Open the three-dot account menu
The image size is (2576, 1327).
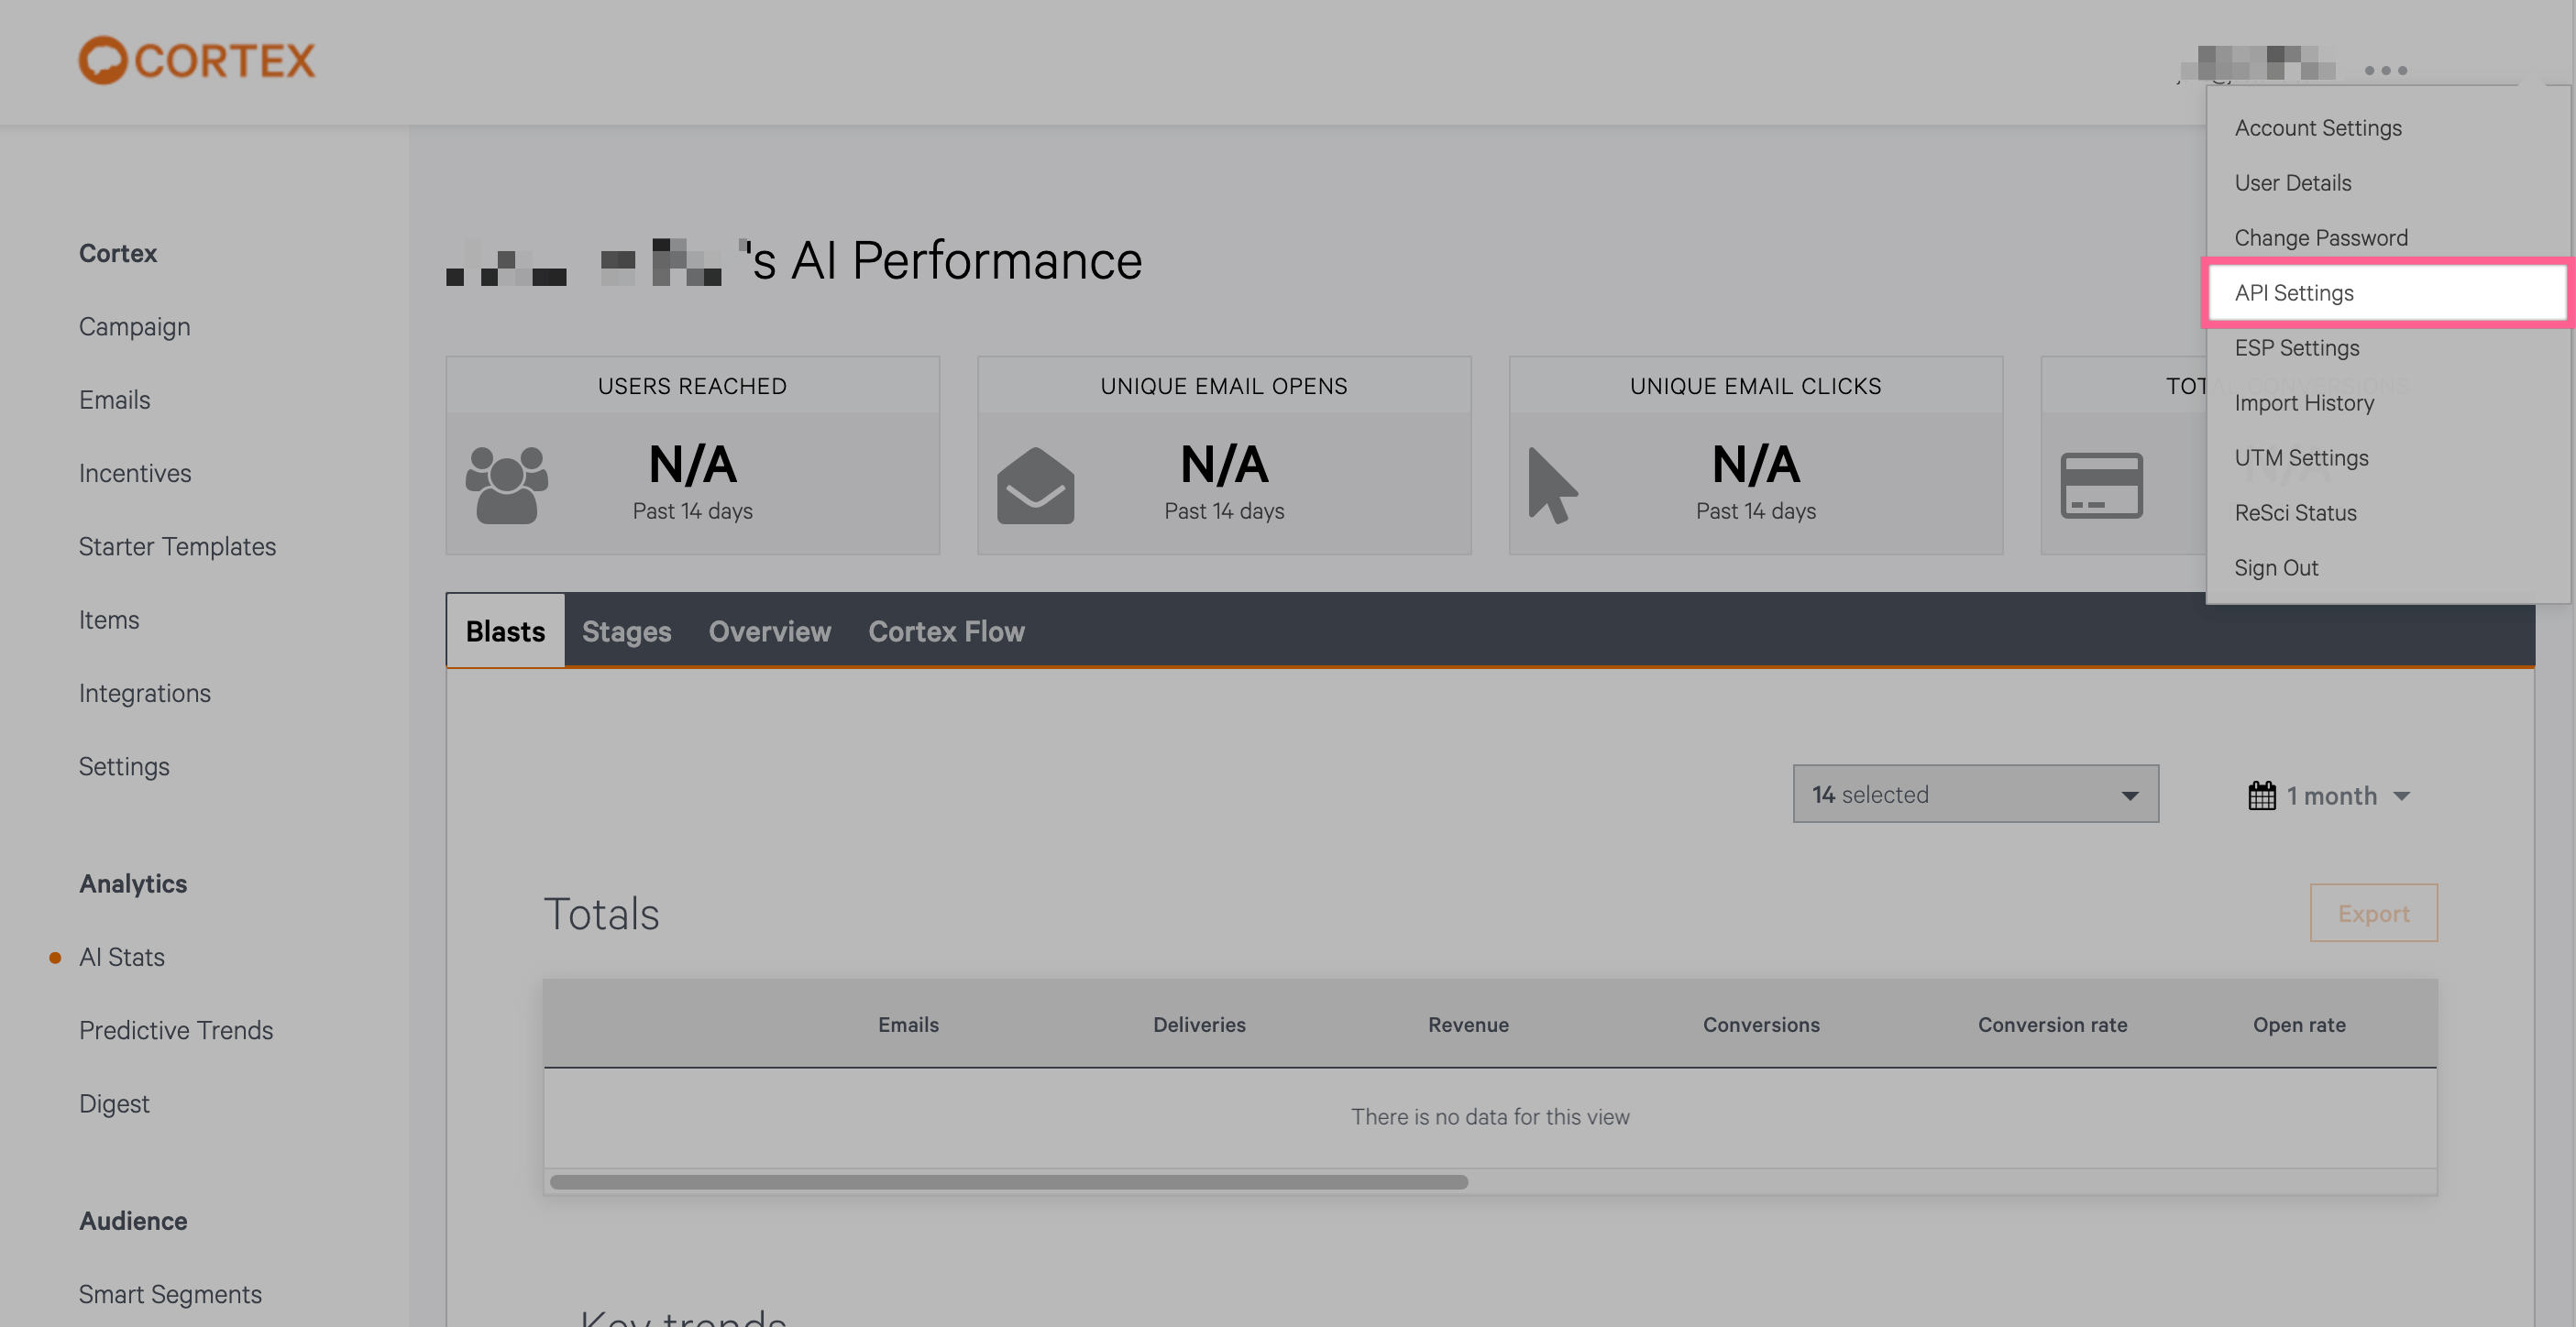(x=2384, y=70)
